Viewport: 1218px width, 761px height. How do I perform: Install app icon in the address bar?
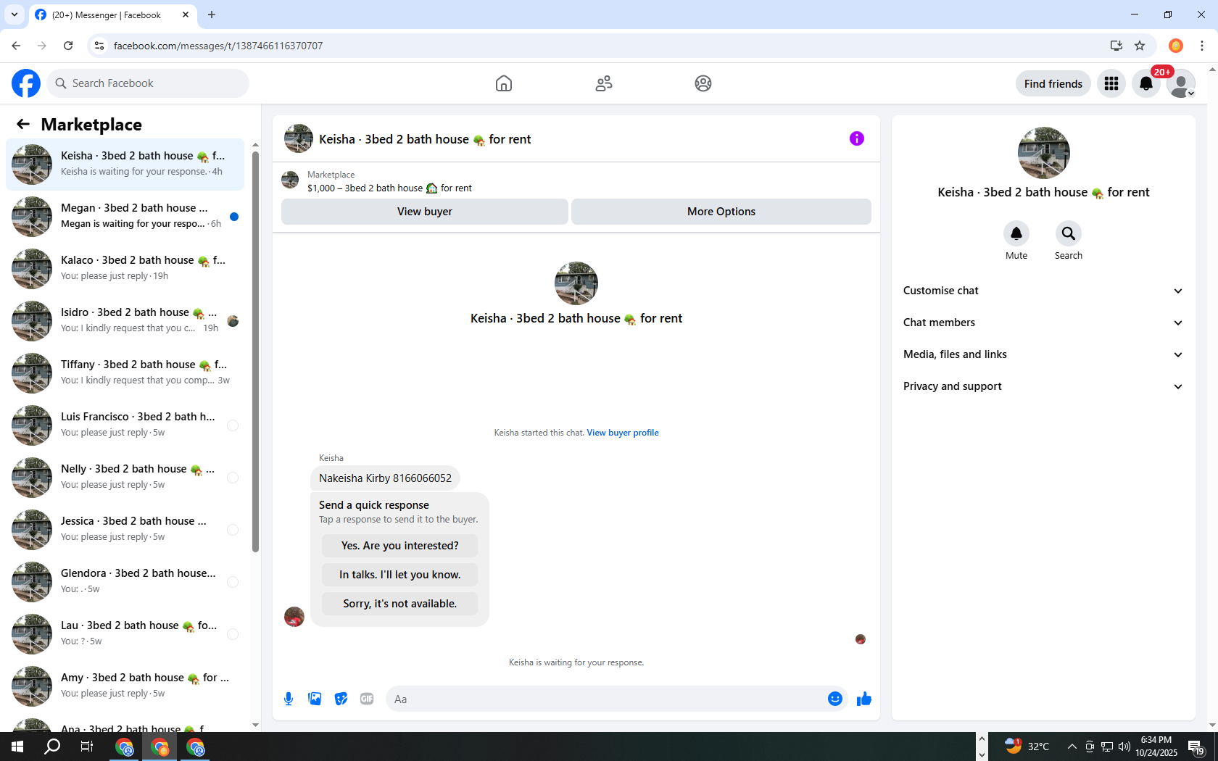click(1116, 46)
